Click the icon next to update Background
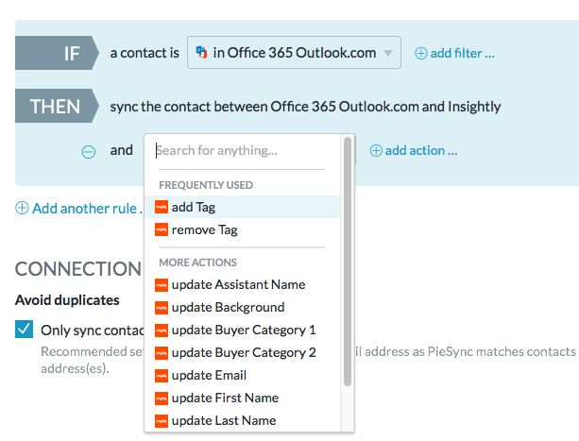The image size is (579, 441). pos(162,307)
